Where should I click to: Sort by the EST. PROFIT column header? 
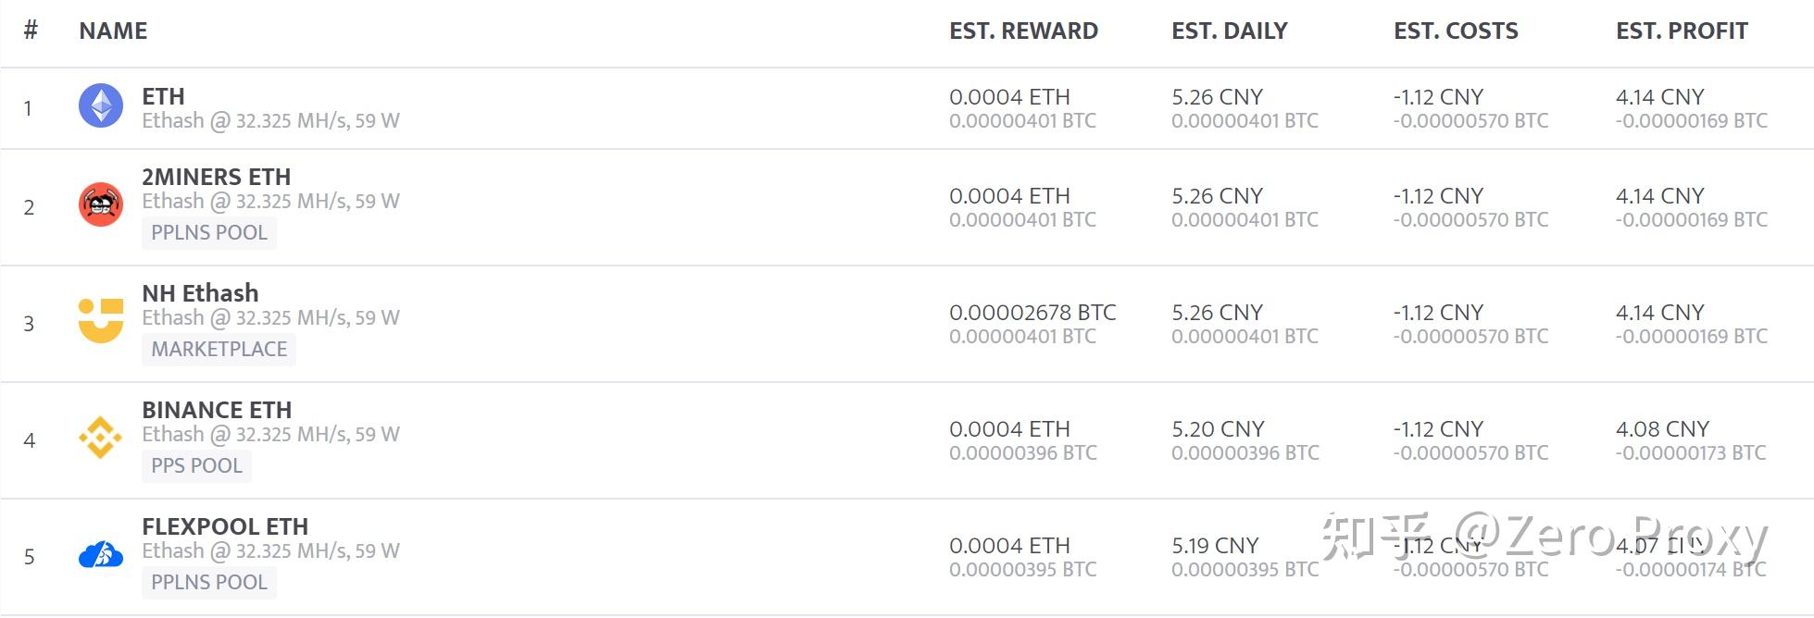1682,31
